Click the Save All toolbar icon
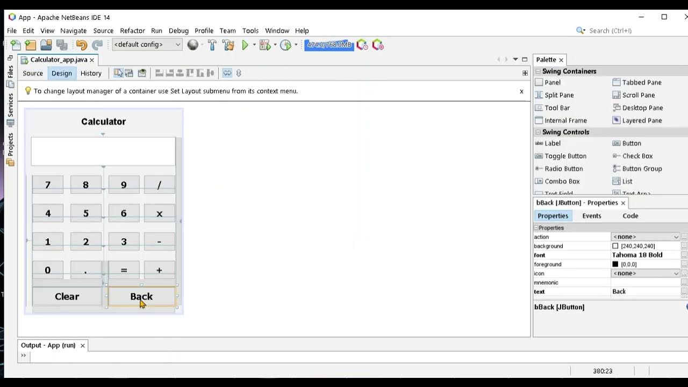This screenshot has width=688, height=387. [x=62, y=45]
